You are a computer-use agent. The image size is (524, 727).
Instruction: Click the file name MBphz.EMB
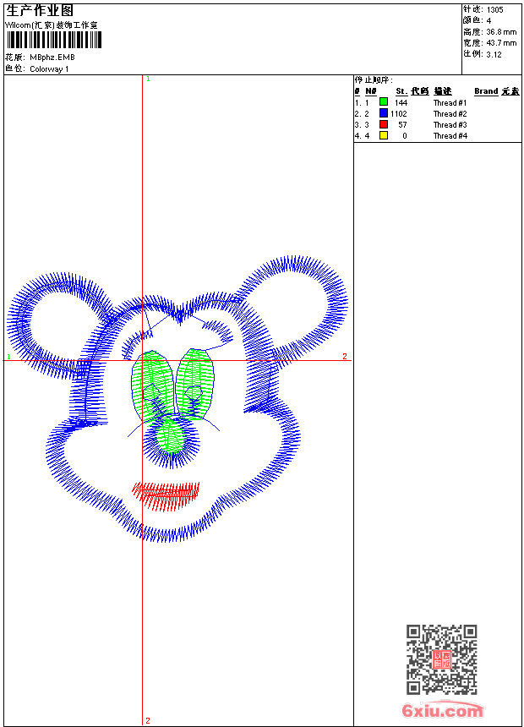[x=52, y=57]
